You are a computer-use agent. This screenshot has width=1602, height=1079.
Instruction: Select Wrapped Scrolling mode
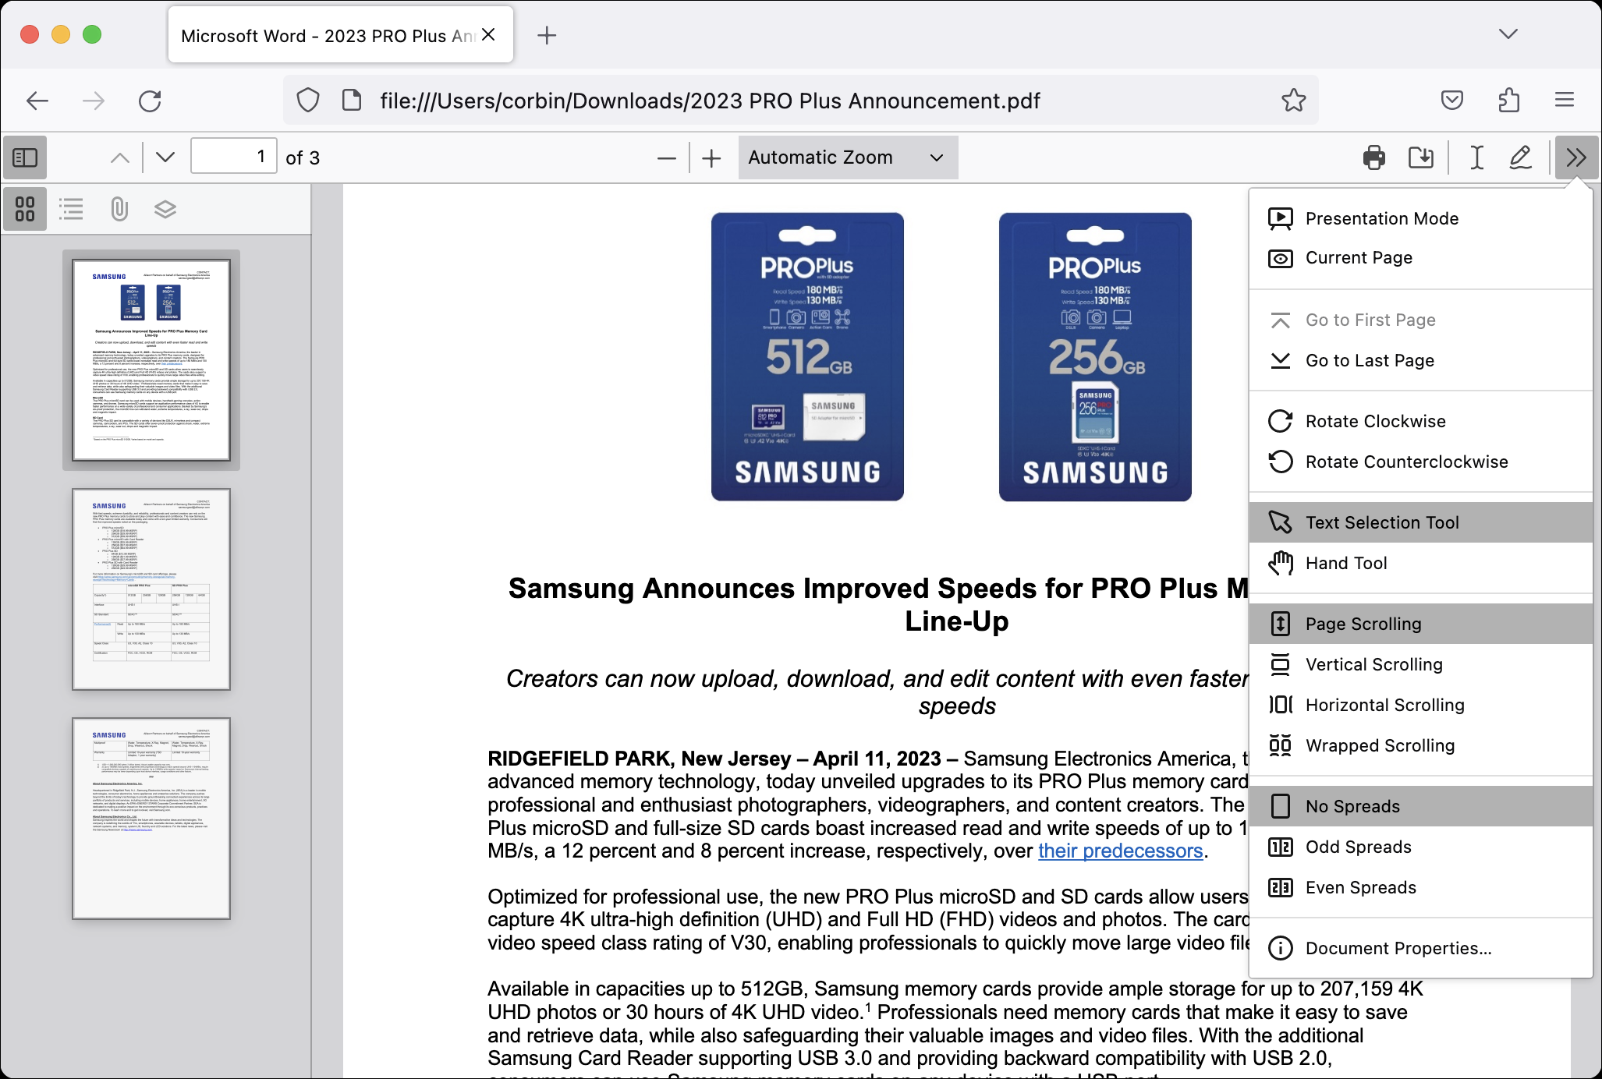(1420, 745)
